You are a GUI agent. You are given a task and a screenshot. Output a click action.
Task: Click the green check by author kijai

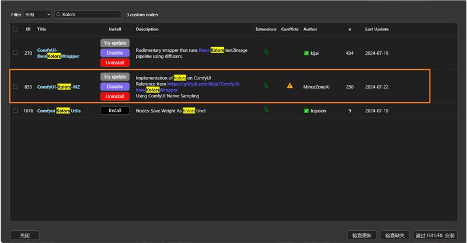pyautogui.click(x=306, y=53)
